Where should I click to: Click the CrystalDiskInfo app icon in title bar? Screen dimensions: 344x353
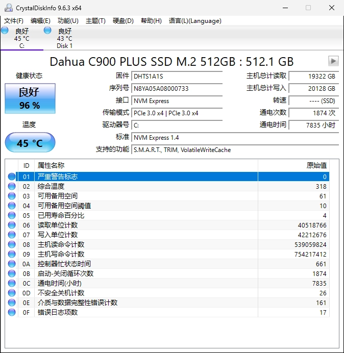tap(8, 8)
